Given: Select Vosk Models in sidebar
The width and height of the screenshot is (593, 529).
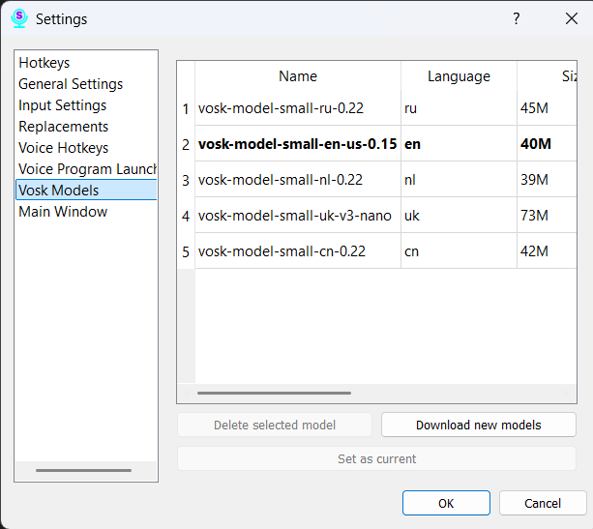Looking at the screenshot, I should 86,190.
